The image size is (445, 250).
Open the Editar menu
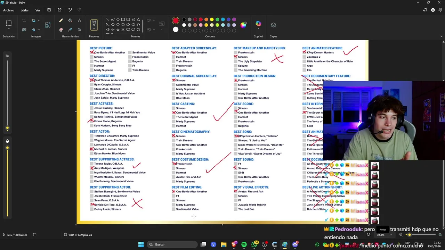24,10
